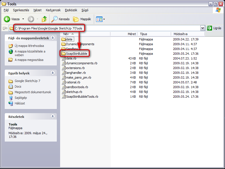Collapse Fájl- és mappaműveletek panel

(53, 38)
